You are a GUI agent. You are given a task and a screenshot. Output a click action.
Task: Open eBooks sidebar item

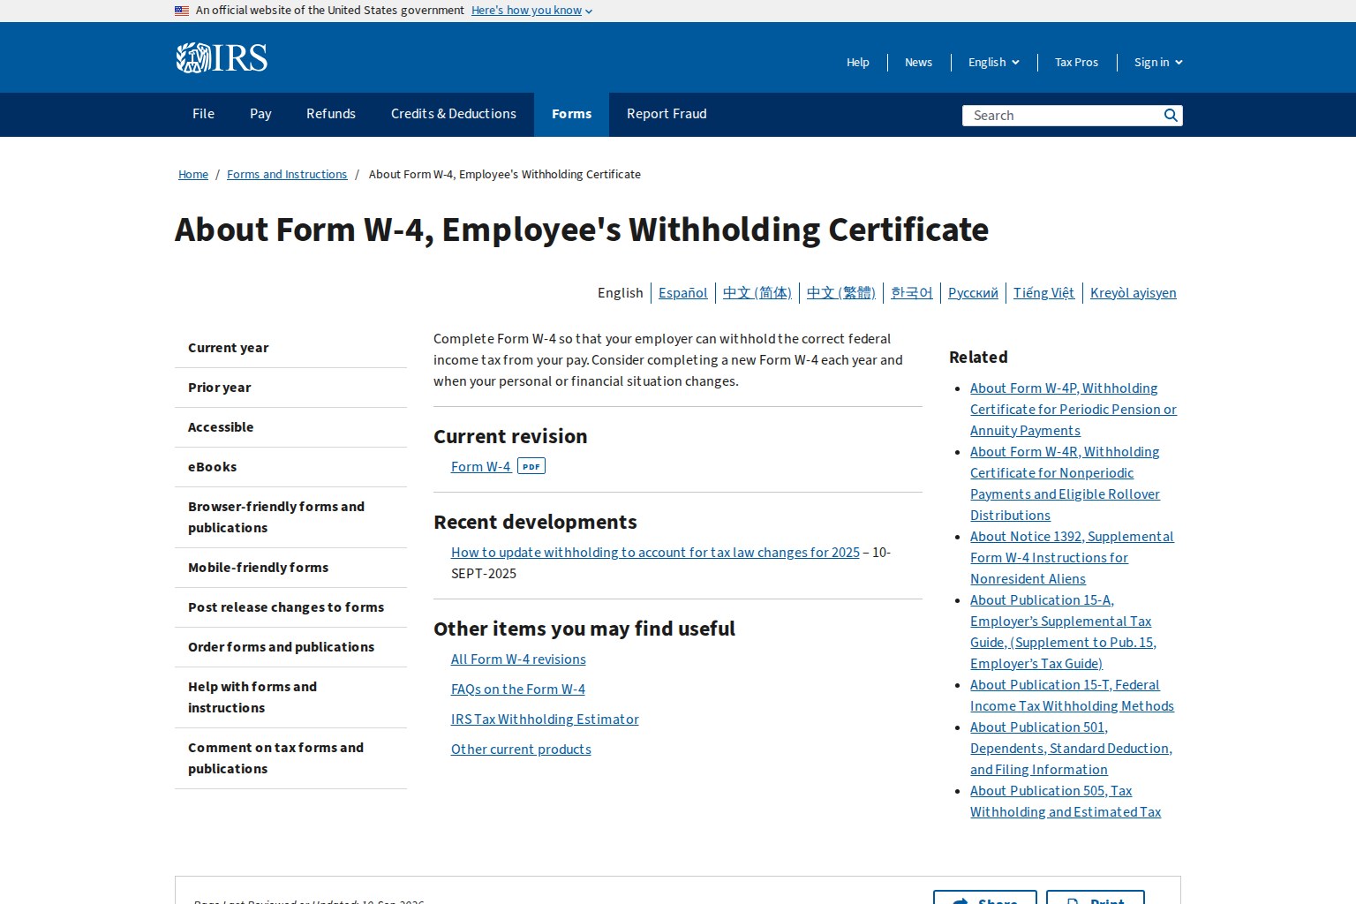290,467
